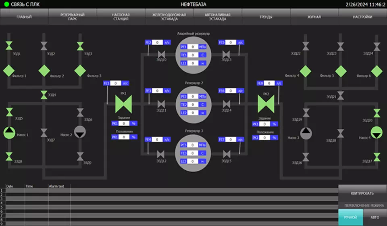This screenshot has height=226, width=387.
Task: Click the Насос 1 pump icon
Action: click(9, 132)
